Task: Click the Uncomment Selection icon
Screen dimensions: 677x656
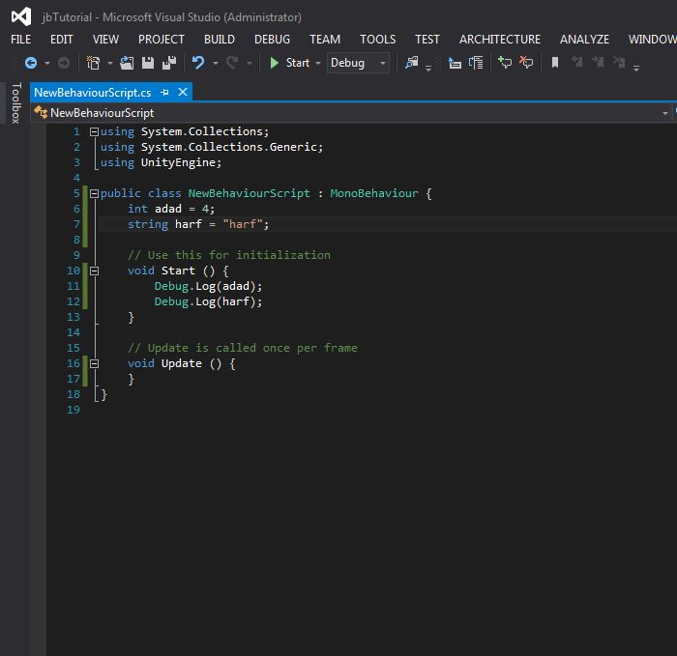Action: point(526,63)
